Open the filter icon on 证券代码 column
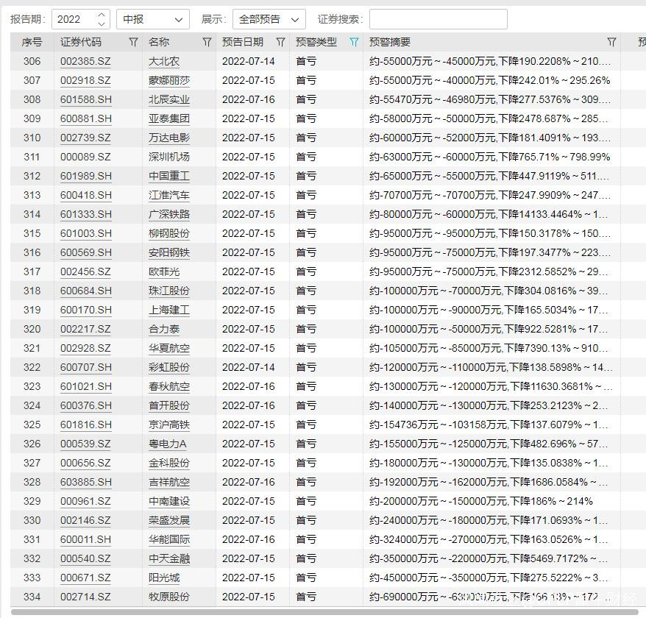The image size is (646, 618). pos(133,42)
